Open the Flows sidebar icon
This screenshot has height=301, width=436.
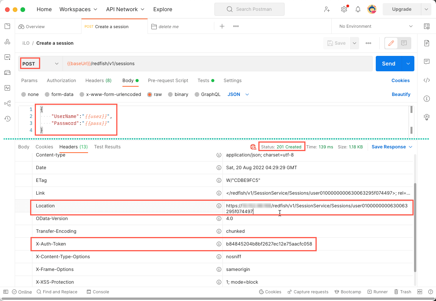(x=7, y=103)
